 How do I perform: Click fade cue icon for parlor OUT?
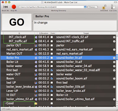(x=36, y=45)
